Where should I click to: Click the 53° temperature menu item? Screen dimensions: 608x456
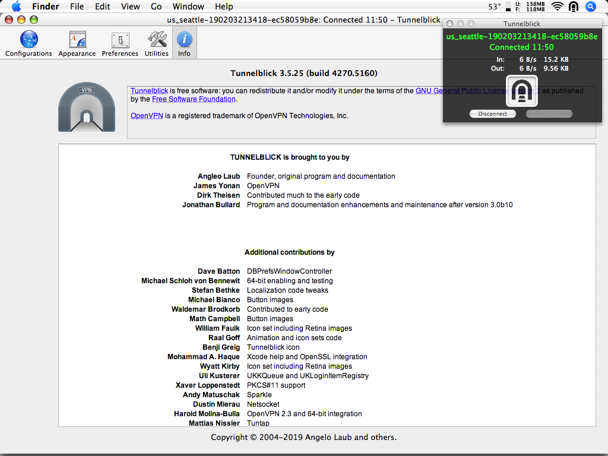495,7
